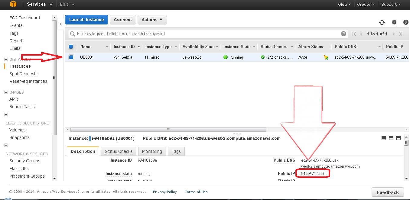
Task: Toggle the select-all instances checkbox
Action: pos(71,47)
